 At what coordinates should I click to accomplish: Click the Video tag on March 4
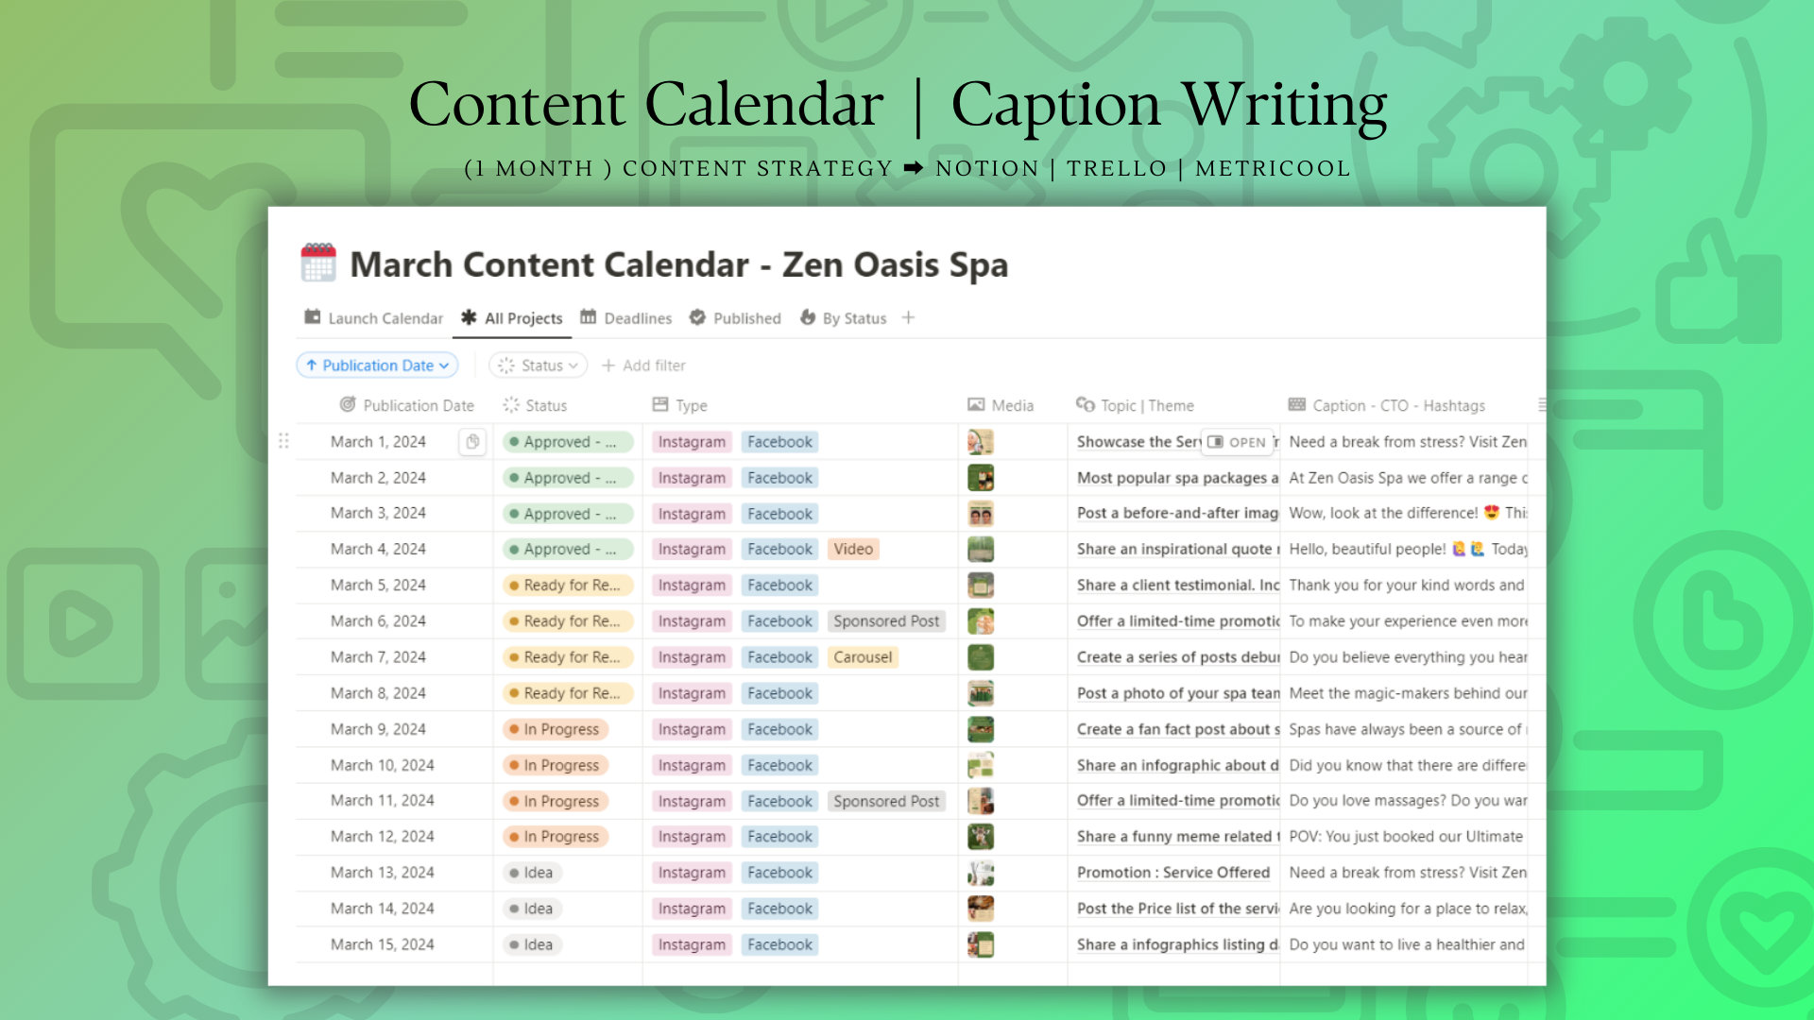click(x=852, y=550)
